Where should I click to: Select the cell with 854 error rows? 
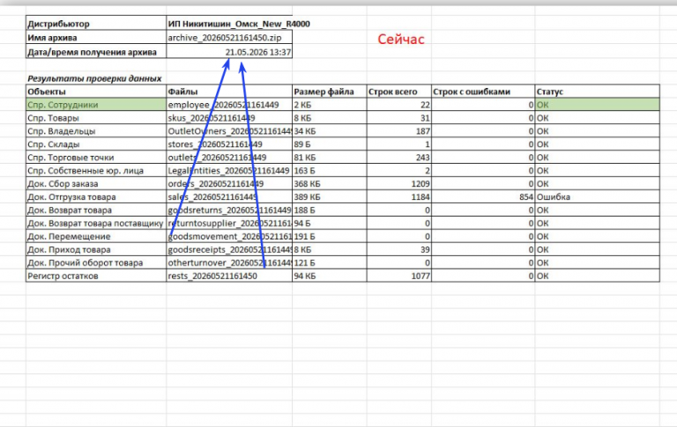coord(483,197)
